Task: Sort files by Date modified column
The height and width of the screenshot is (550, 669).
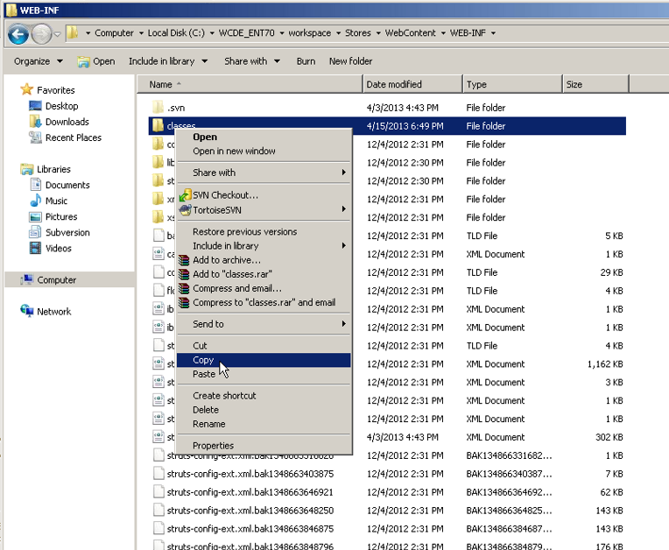Action: coord(394,85)
